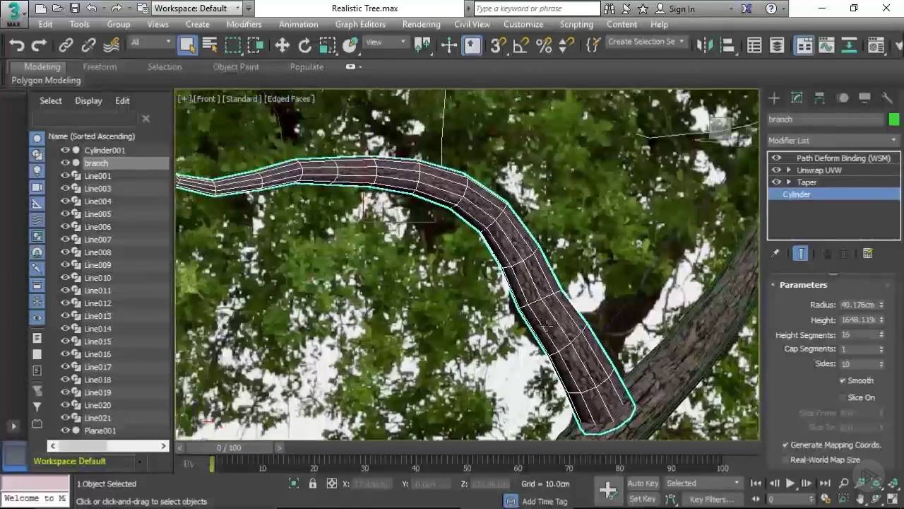Screen dimensions: 904x509
Task: Click the Polygon Modeling panel label
Action: (46, 80)
